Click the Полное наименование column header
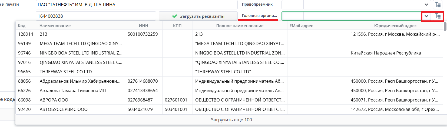This screenshot has height=127, width=447. [240, 26]
